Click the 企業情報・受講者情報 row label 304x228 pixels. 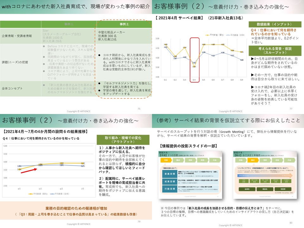tap(16, 36)
